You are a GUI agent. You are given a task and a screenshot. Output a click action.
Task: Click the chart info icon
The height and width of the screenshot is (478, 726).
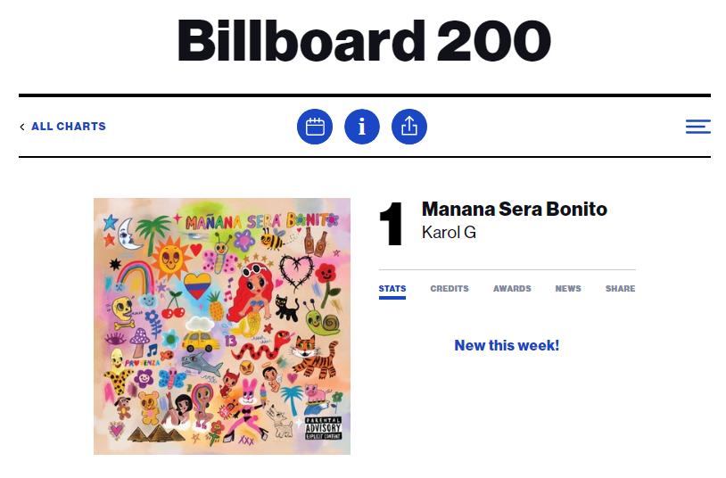[x=362, y=127]
